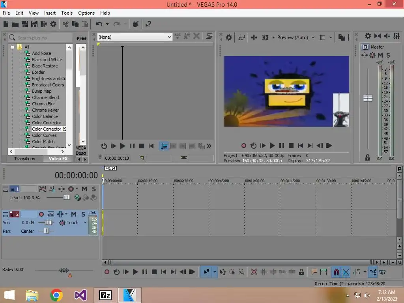Screen dimensions: 404x303
Task: Select Bump Map plug-in
Action: click(x=41, y=91)
